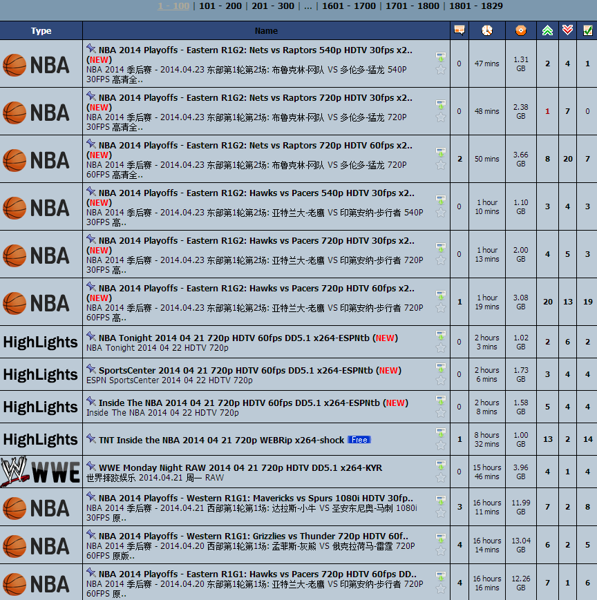The width and height of the screenshot is (597, 600).
Task: Sort by completed checkmark icon
Action: (x=587, y=30)
